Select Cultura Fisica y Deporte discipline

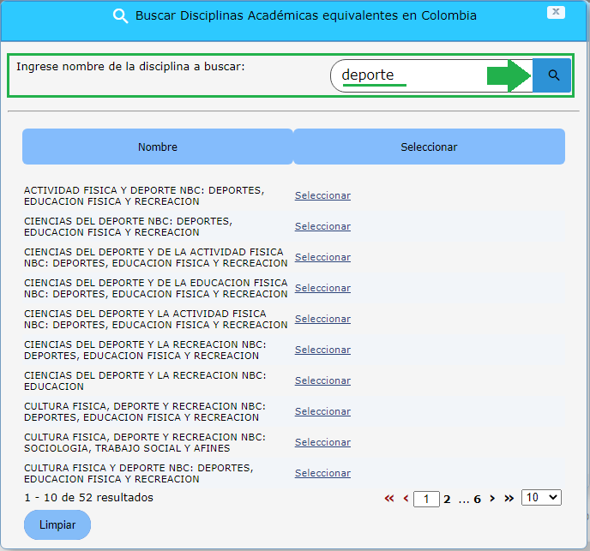(x=322, y=473)
